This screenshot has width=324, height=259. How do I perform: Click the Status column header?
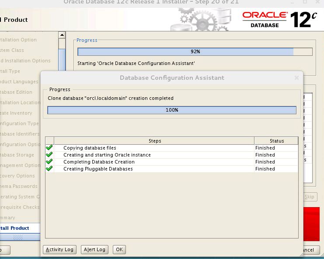[276, 141]
